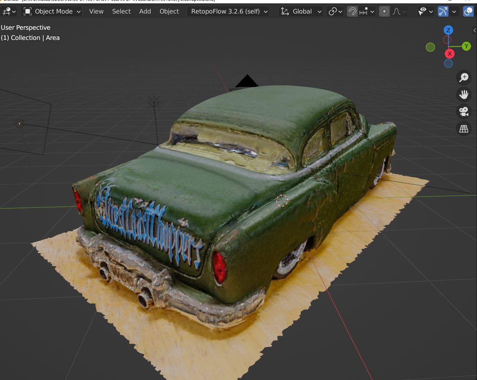This screenshot has width=477, height=380.
Task: Toggle the show overlays button
Action: click(468, 11)
